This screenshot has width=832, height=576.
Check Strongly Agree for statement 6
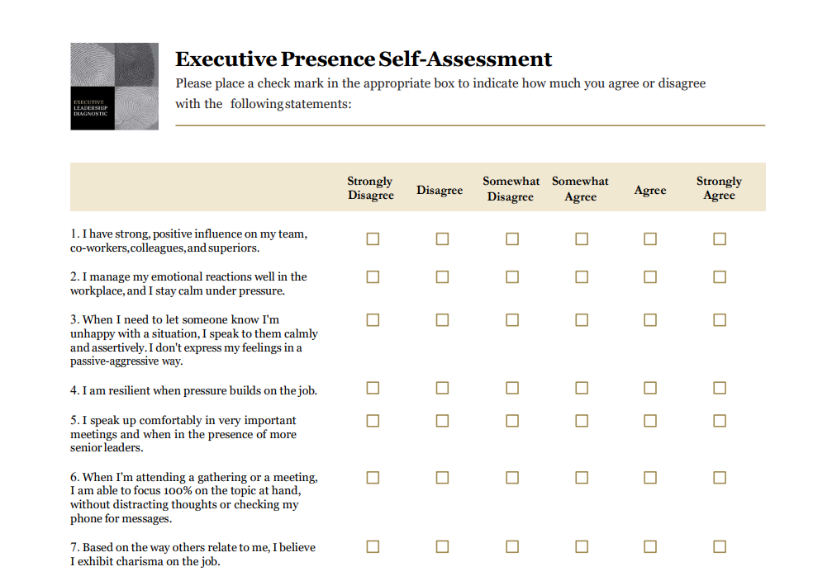click(720, 478)
